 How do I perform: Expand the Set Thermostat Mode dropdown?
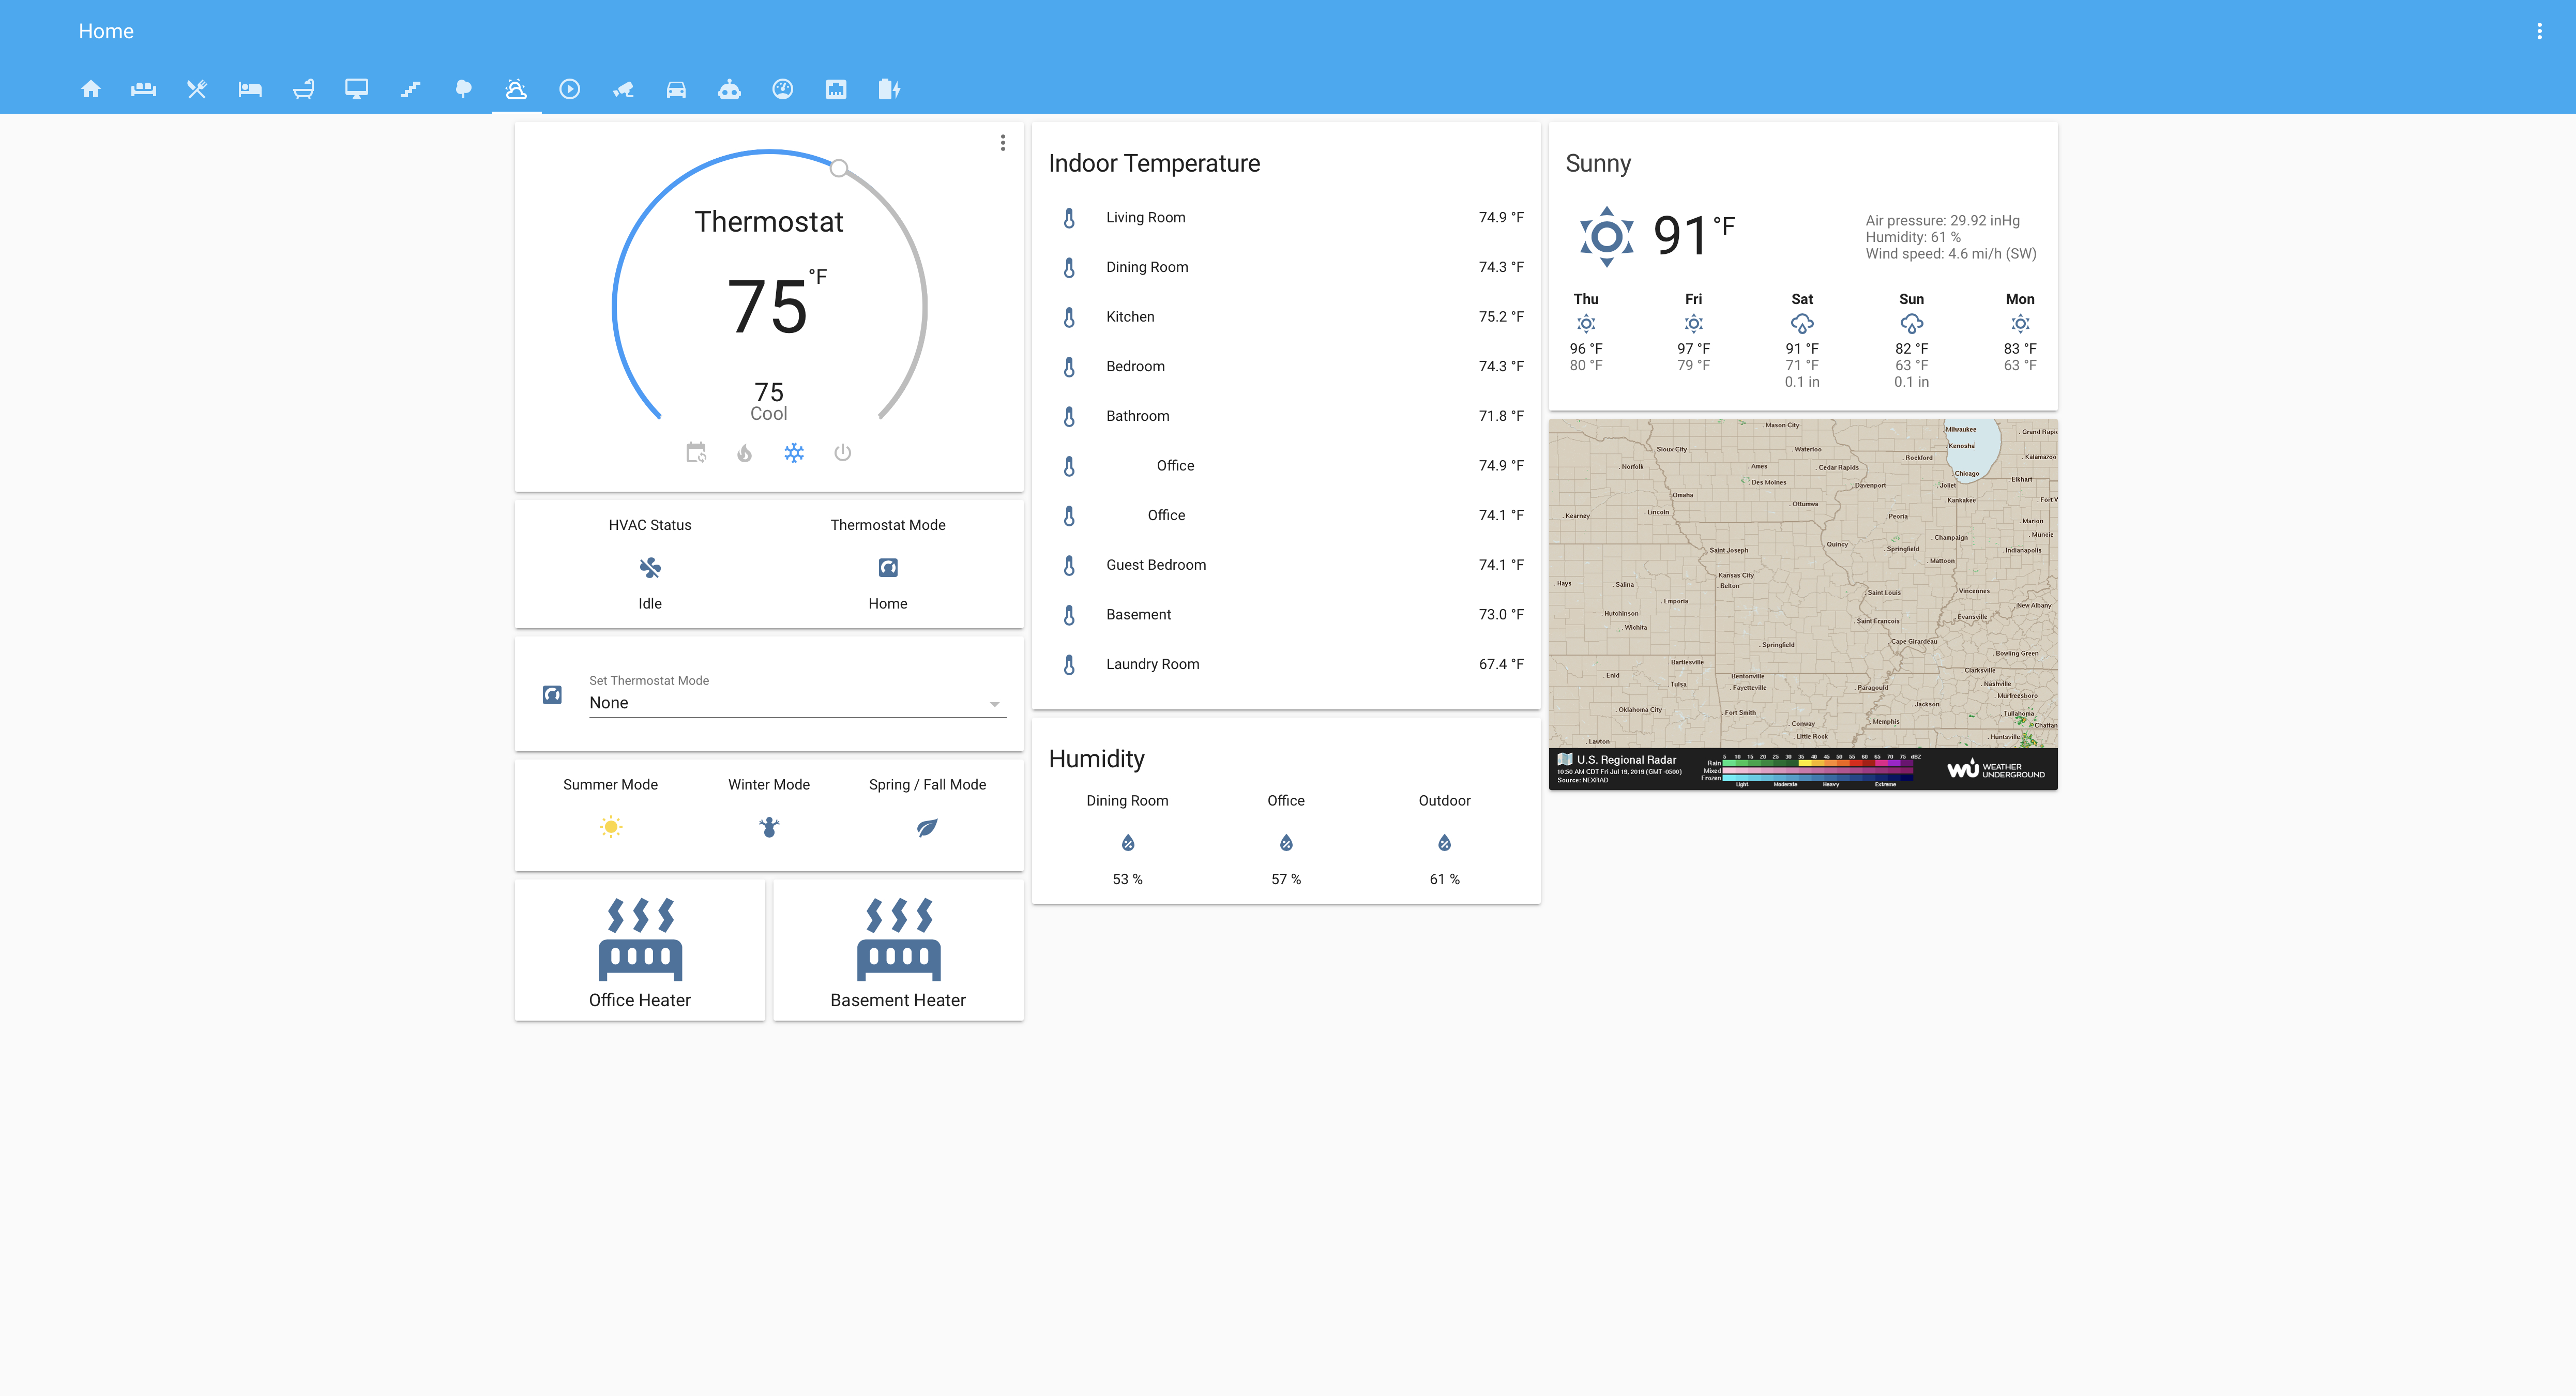click(797, 703)
